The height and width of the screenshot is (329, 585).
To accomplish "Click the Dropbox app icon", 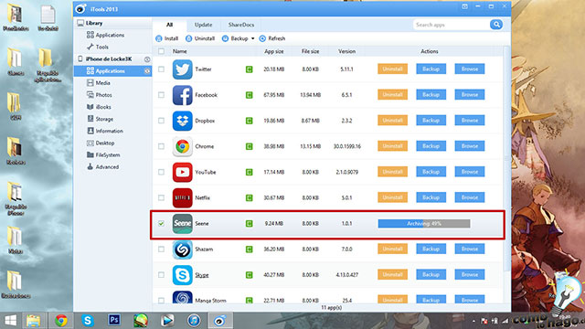I will [182, 121].
